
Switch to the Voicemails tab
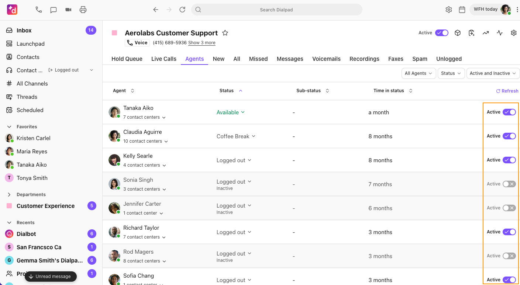pyautogui.click(x=326, y=59)
